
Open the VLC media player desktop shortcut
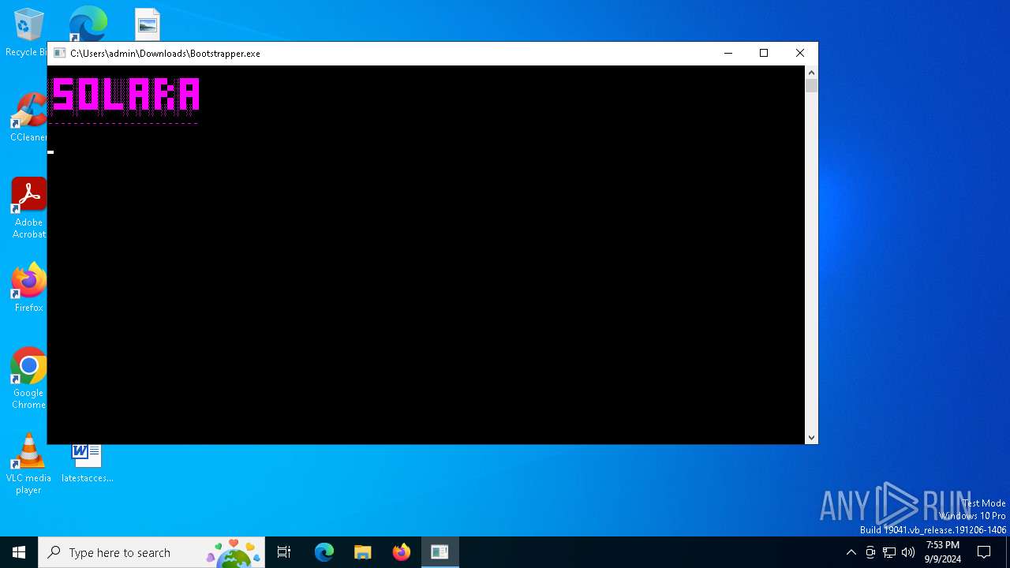29,463
